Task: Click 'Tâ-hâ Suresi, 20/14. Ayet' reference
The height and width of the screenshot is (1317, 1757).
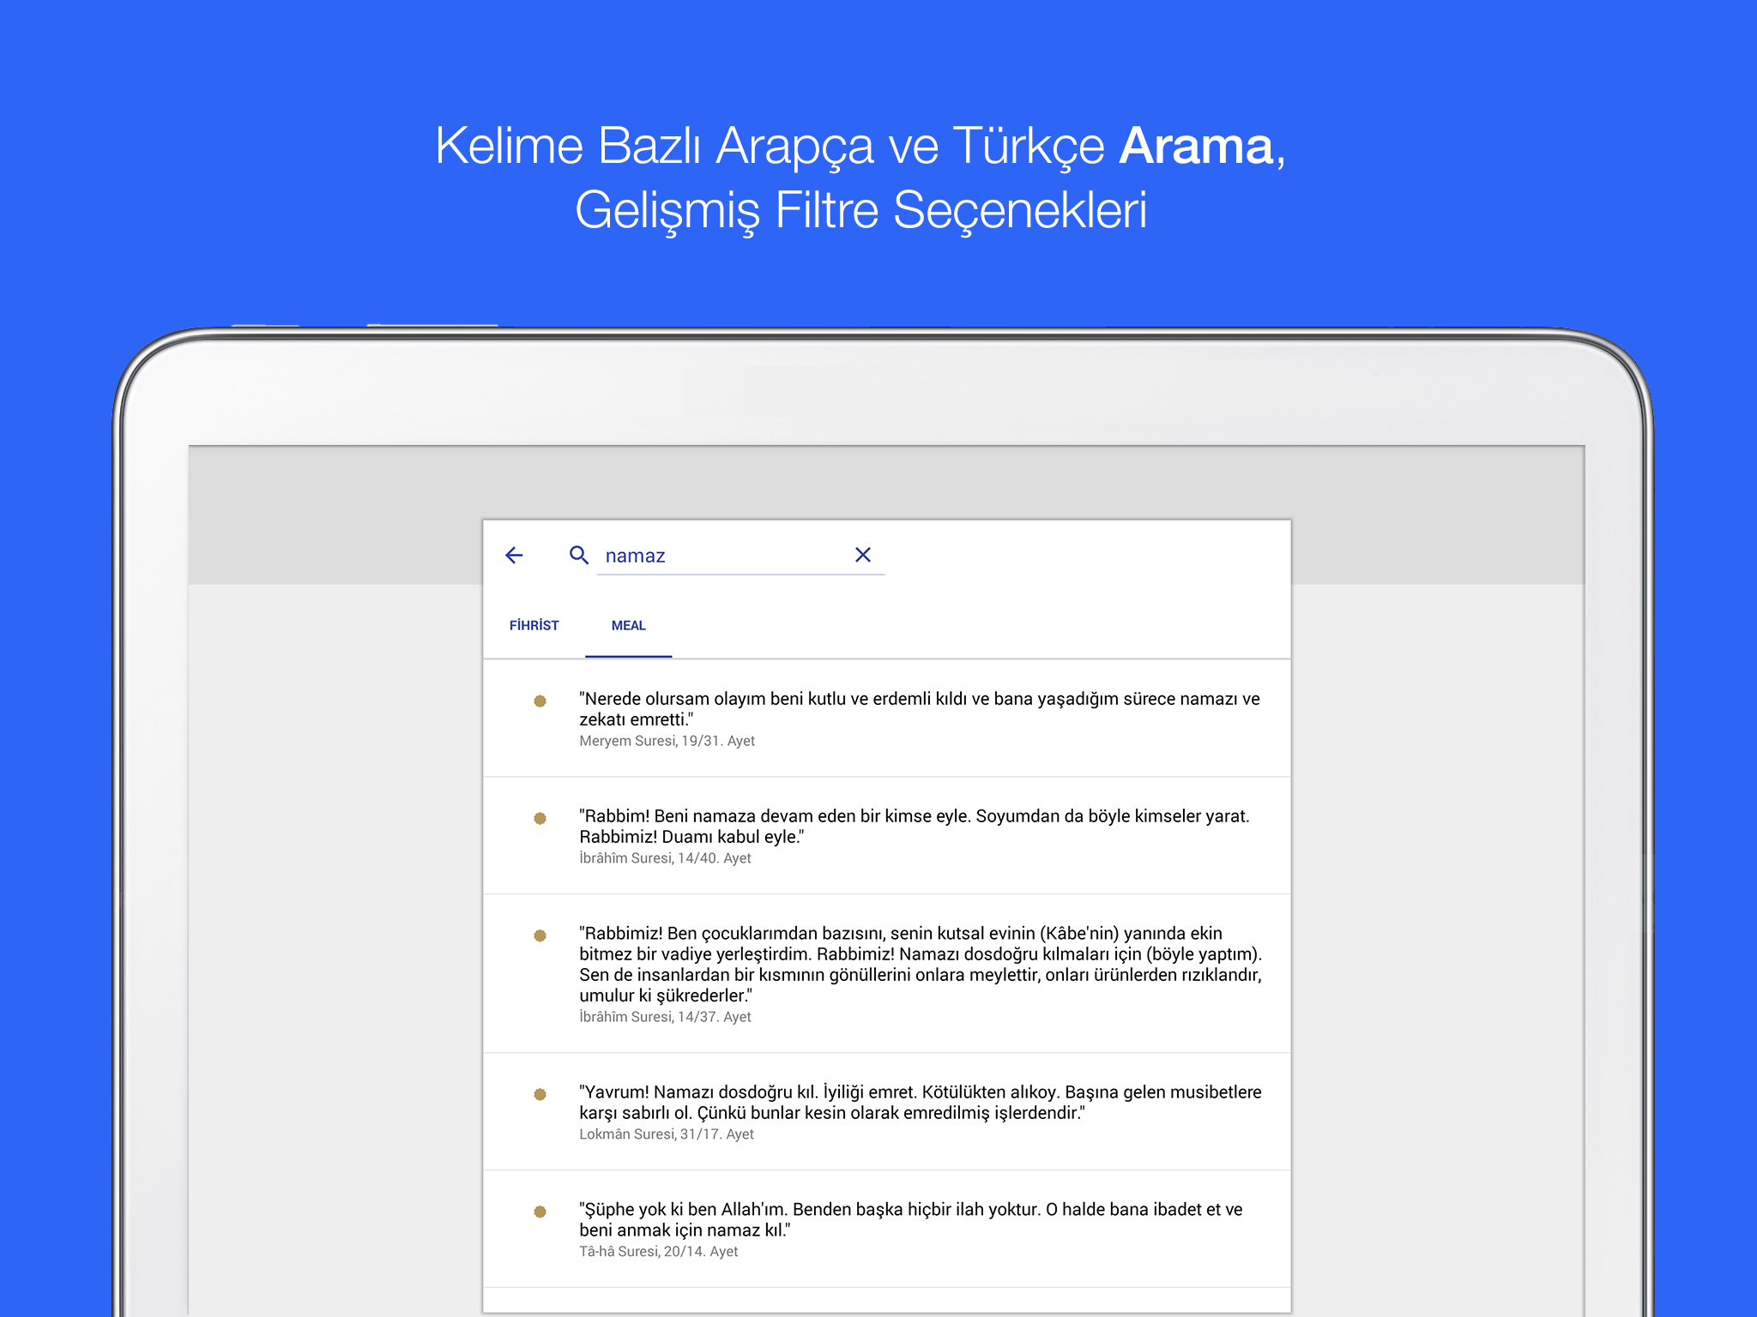Action: pyautogui.click(x=658, y=1252)
